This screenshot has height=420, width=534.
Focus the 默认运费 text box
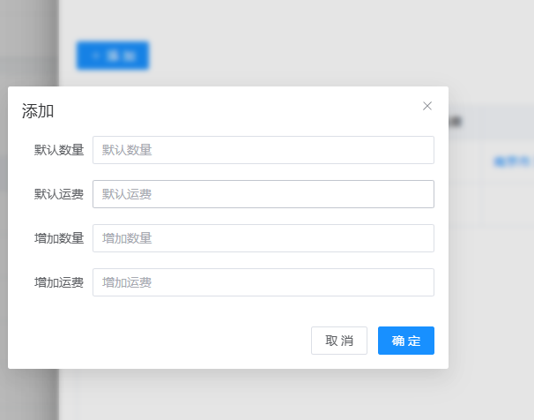[263, 194]
